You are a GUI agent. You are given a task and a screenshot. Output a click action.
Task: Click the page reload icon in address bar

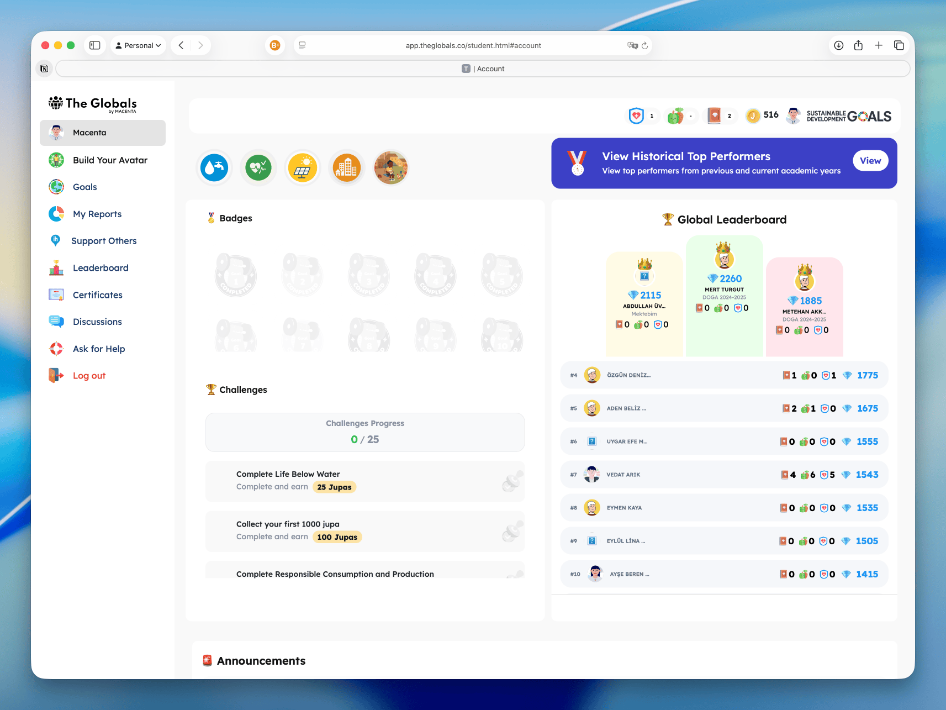644,45
